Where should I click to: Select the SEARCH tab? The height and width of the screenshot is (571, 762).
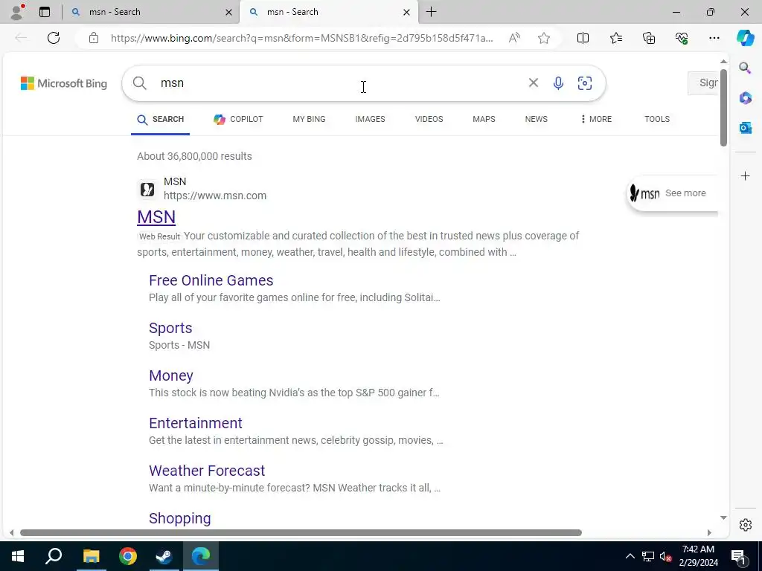point(161,120)
